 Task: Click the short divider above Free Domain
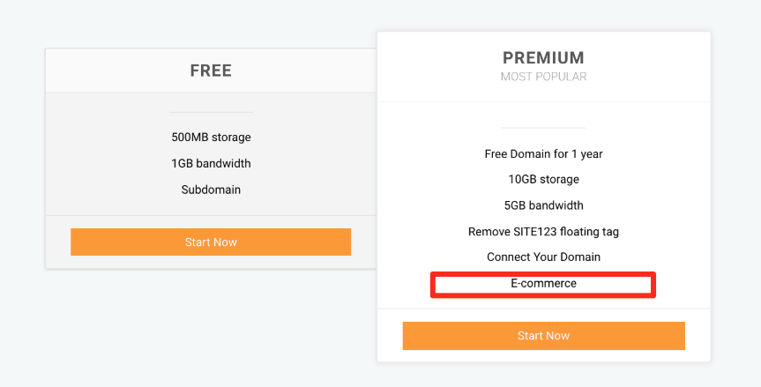[x=543, y=128]
